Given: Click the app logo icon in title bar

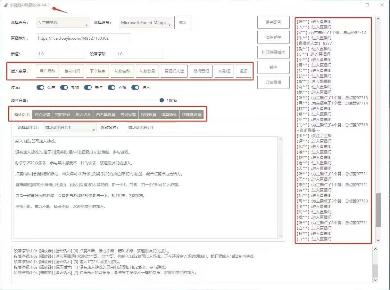Looking at the screenshot, I should pos(5,5).
